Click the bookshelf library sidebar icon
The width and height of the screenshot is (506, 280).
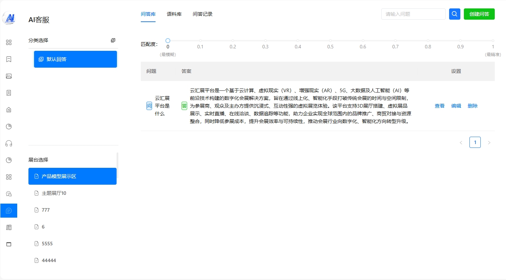pos(9,227)
